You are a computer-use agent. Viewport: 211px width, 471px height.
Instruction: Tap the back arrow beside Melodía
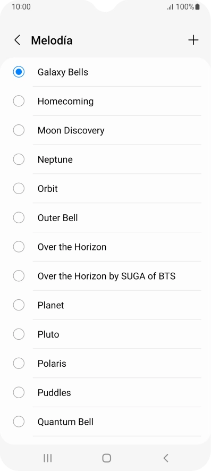(18, 40)
